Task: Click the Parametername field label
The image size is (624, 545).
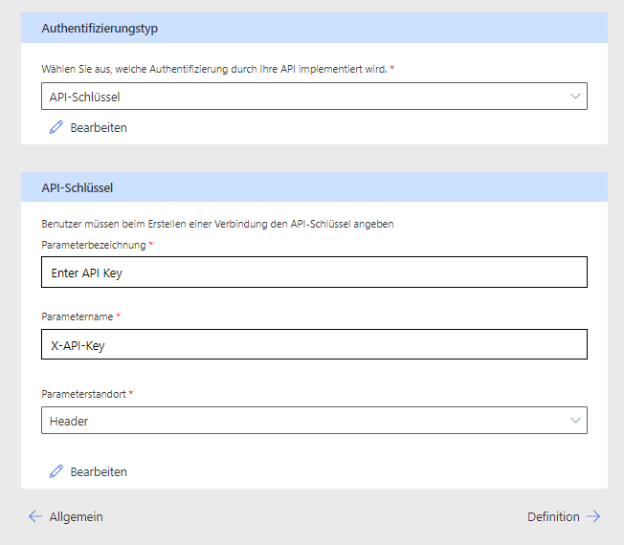Action: (78, 316)
